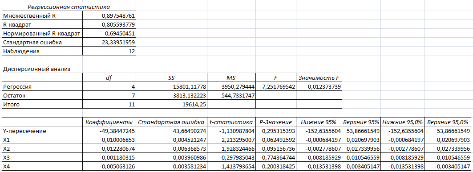Select the Итого SS value 19614,25

(171, 104)
